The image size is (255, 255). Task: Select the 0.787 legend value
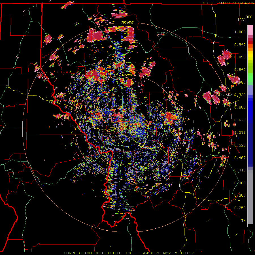240,82
